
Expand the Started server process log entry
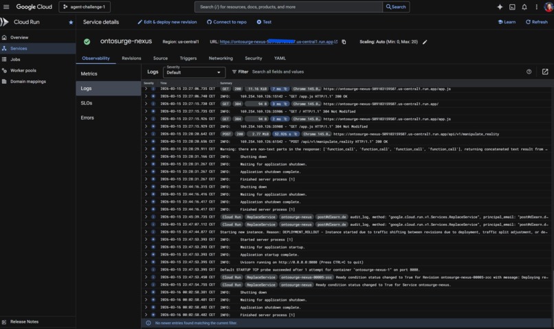pyautogui.click(x=146, y=240)
